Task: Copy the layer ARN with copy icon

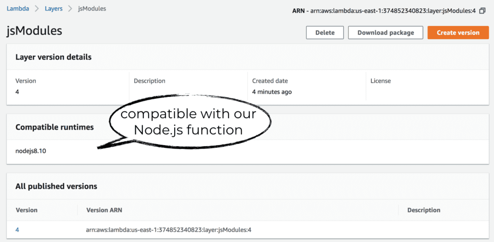Action: [482, 11]
